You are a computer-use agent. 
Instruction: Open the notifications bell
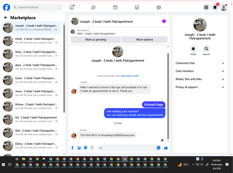pos(215,7)
